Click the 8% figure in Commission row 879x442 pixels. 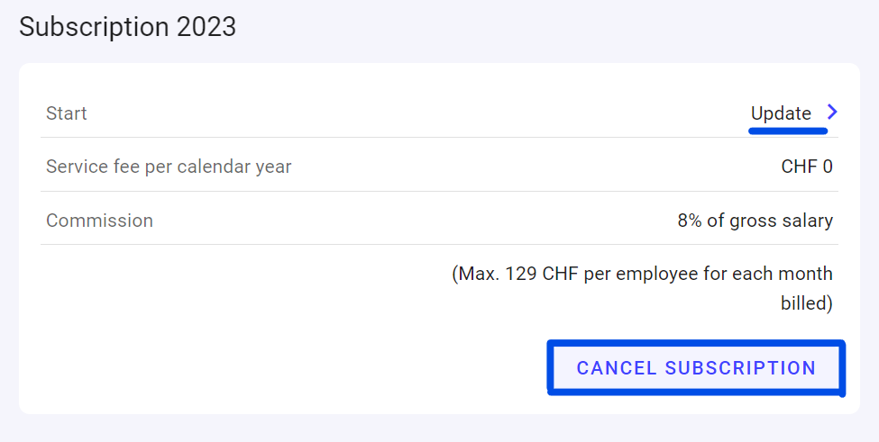[689, 221]
